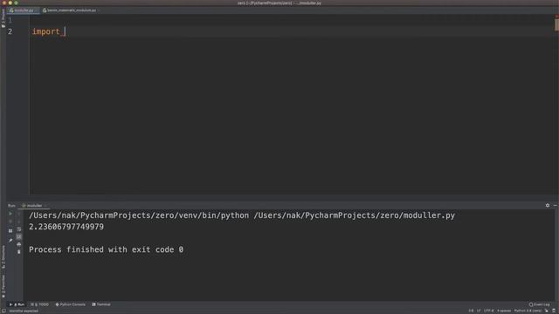Image resolution: width=559 pixels, height=314 pixels.
Task: Toggle tool window bars via bottom-left corner icon
Action: [x=3, y=311]
